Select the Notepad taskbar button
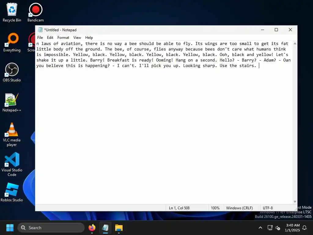This screenshot has height=235, width=313. [105, 228]
